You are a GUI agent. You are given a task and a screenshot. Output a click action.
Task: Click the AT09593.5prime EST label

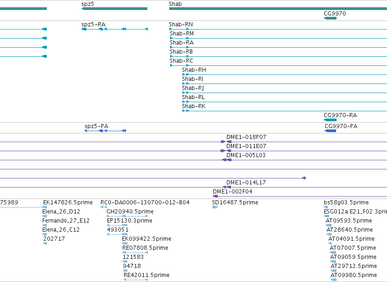(x=348, y=221)
